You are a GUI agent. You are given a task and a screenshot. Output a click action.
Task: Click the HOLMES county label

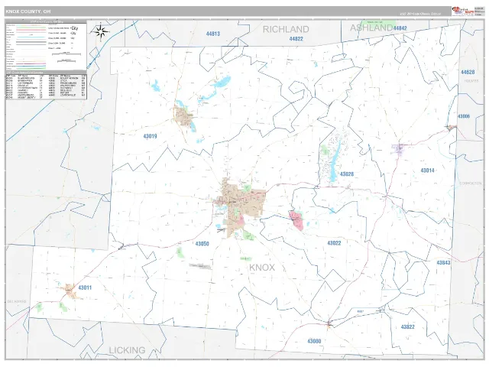471,81
